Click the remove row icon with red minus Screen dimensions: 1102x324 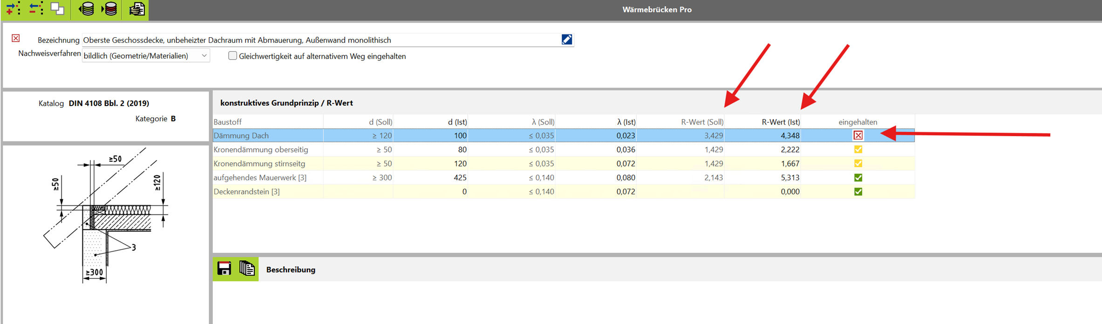click(x=36, y=9)
